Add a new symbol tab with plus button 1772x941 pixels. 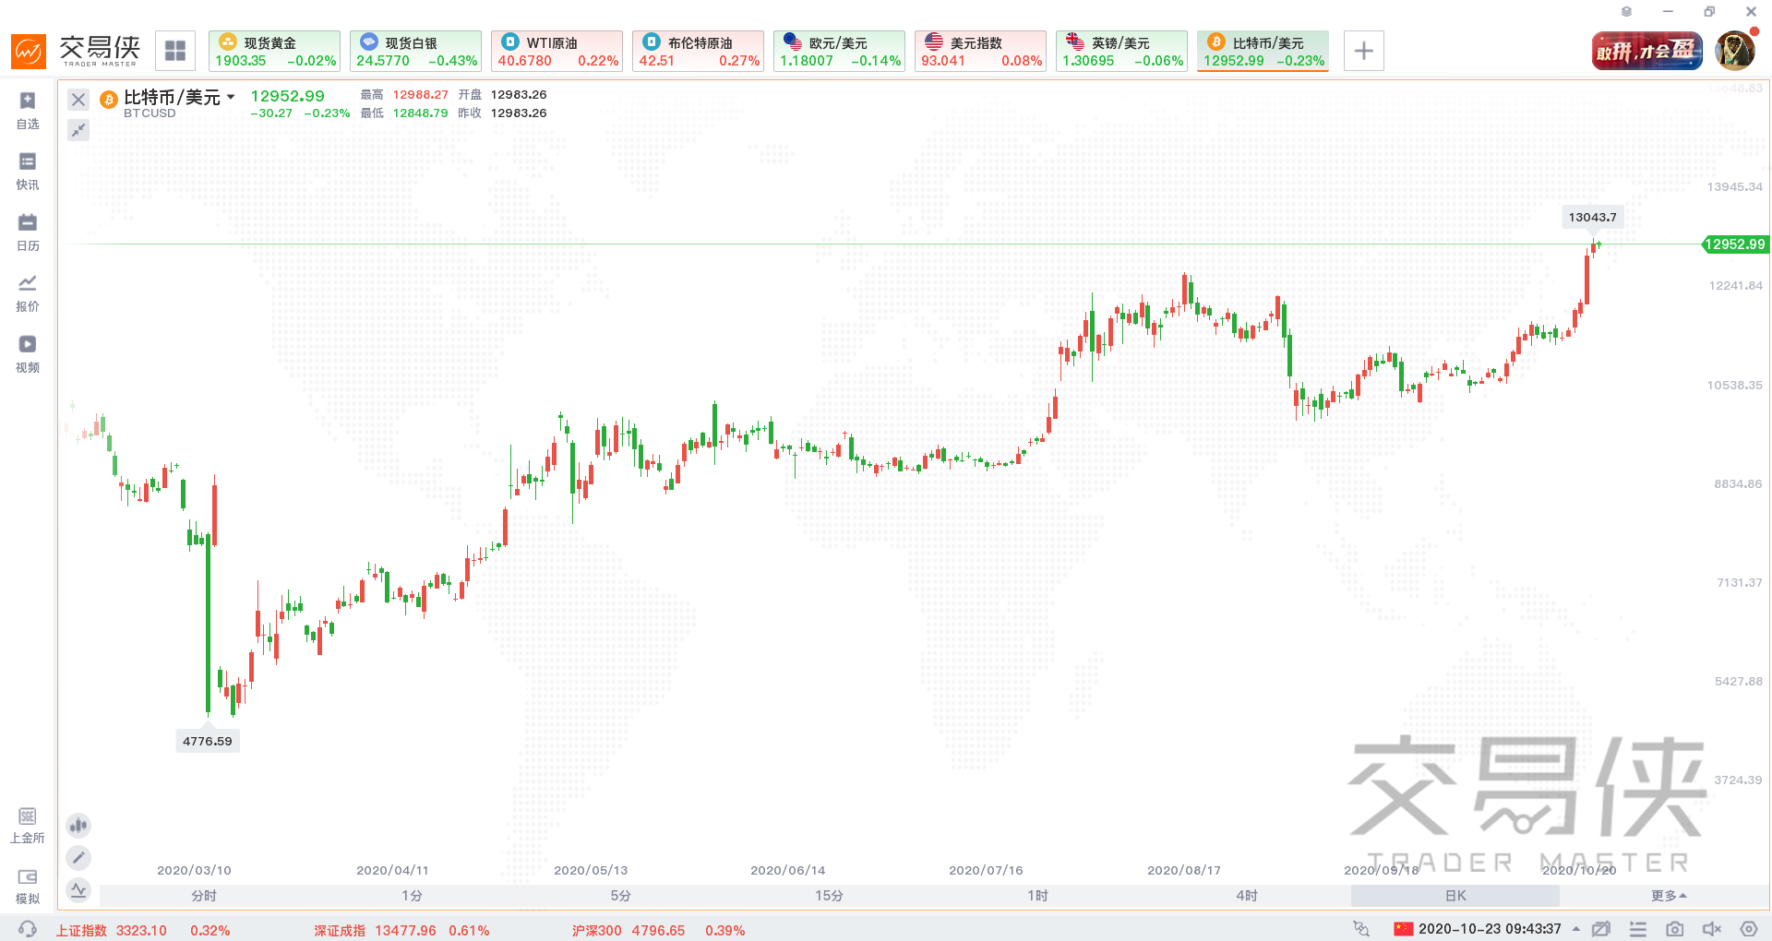click(x=1363, y=51)
